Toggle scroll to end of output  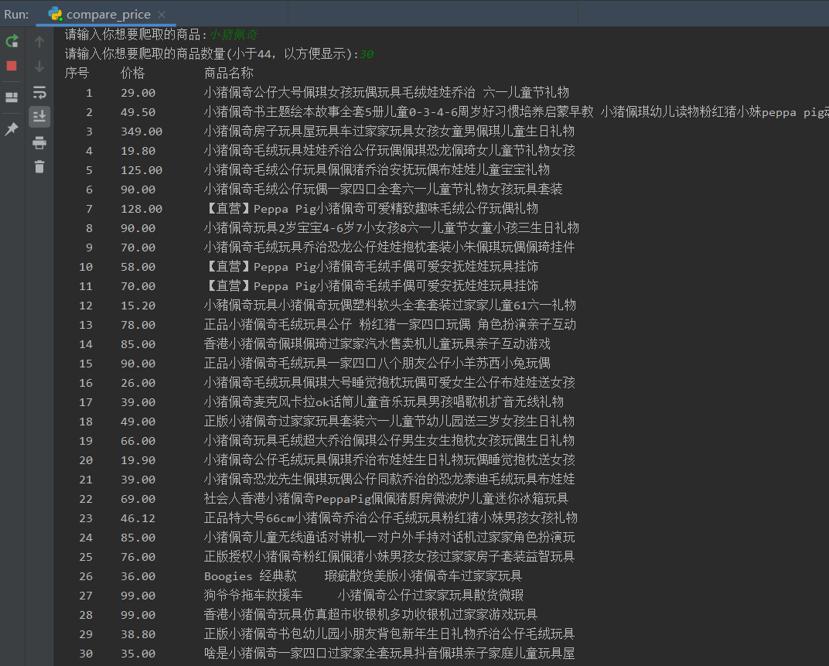39,116
